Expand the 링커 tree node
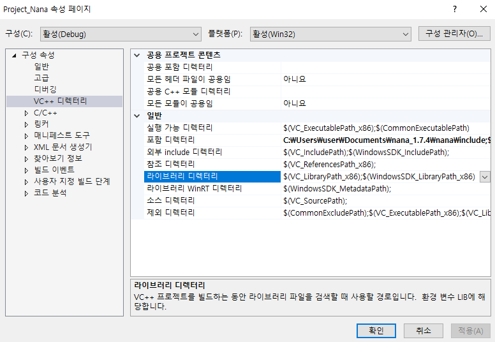Viewport: 495px width, 342px height. click(27, 124)
